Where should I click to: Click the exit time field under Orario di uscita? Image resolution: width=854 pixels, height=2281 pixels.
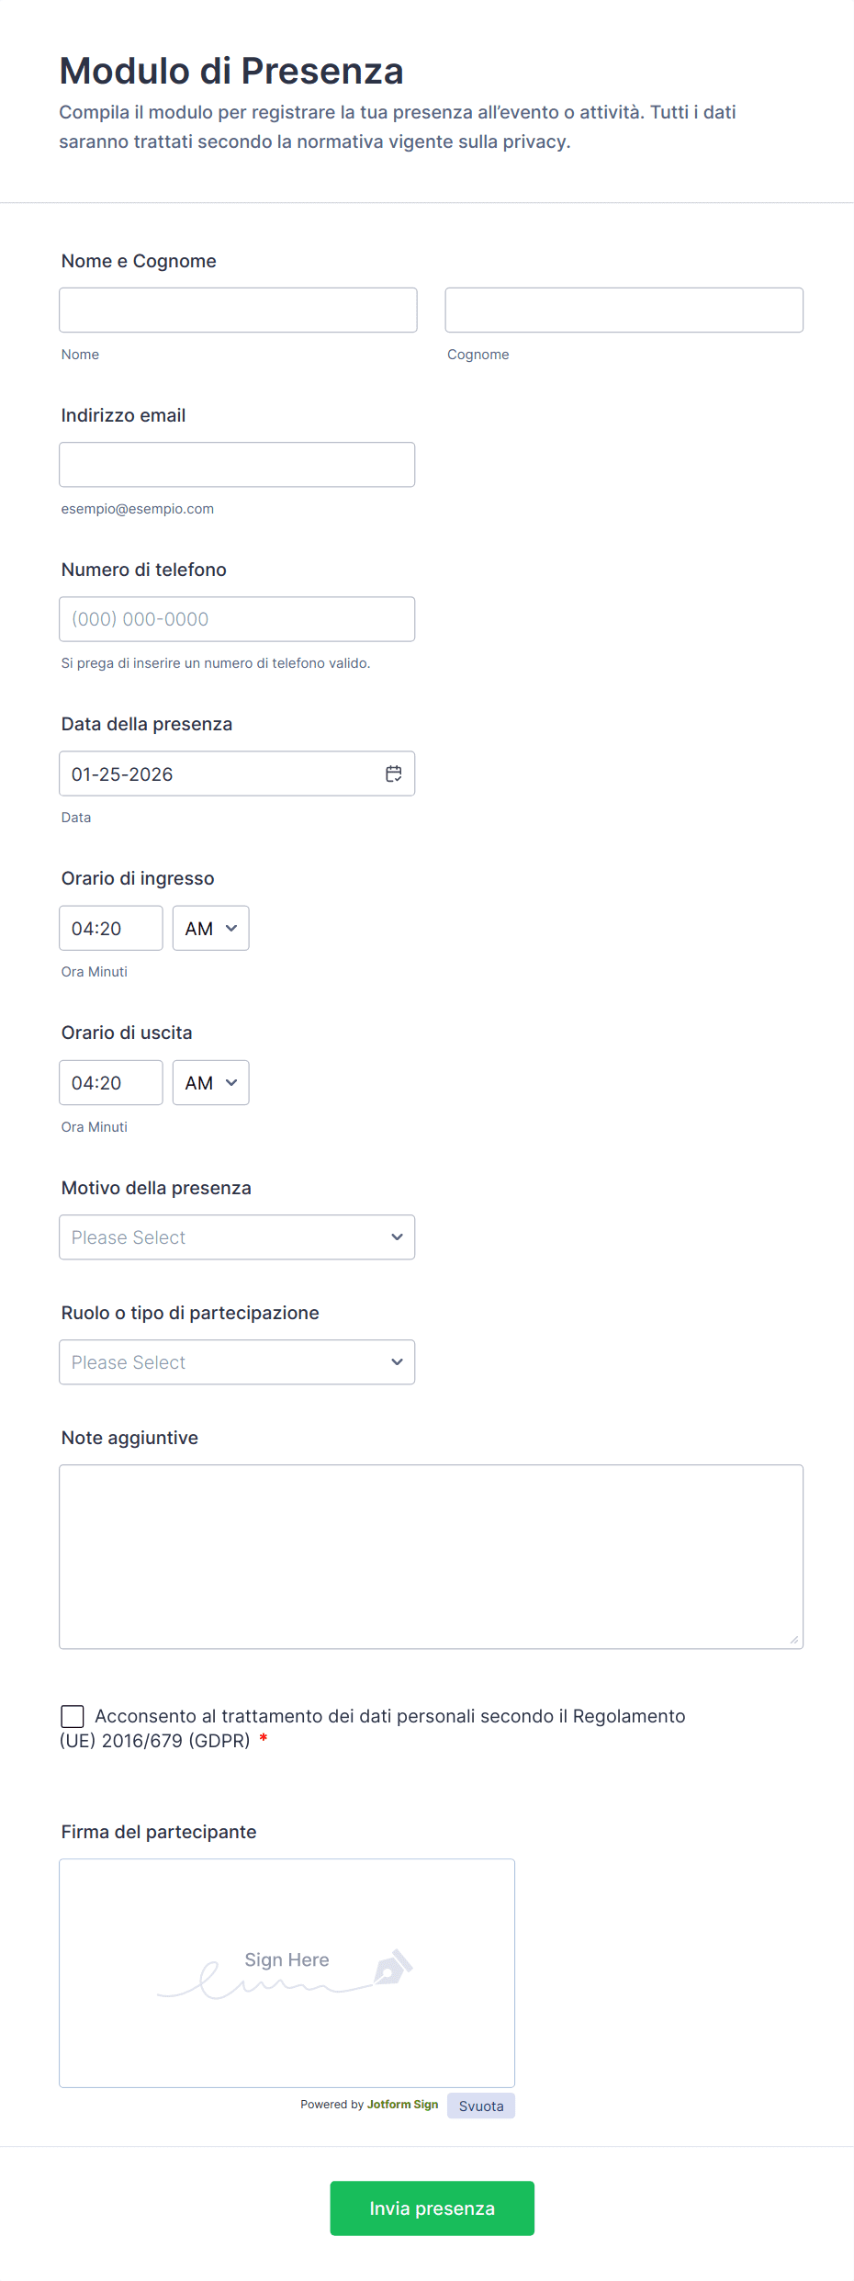click(110, 1082)
